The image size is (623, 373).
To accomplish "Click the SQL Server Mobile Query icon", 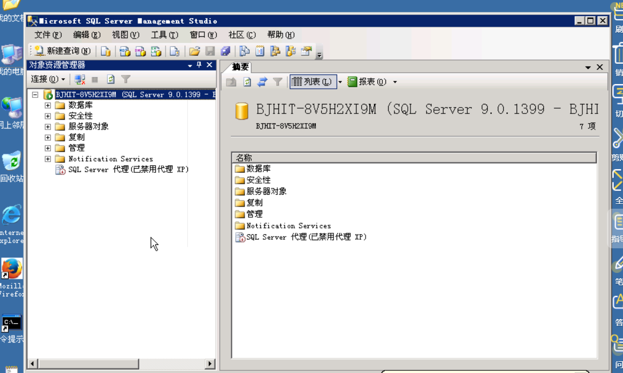I will 174,51.
